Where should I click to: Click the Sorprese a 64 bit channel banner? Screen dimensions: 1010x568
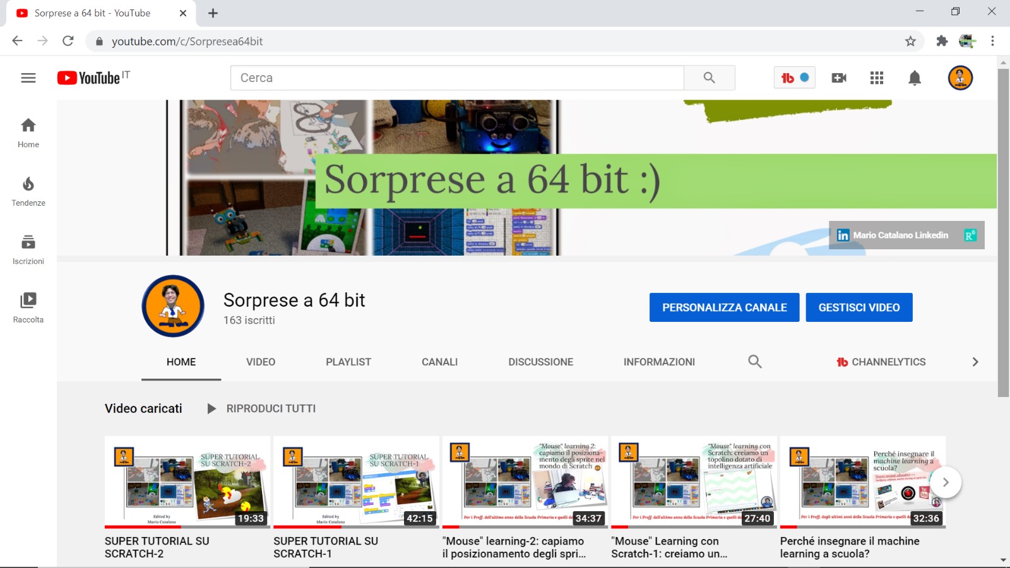coord(526,177)
